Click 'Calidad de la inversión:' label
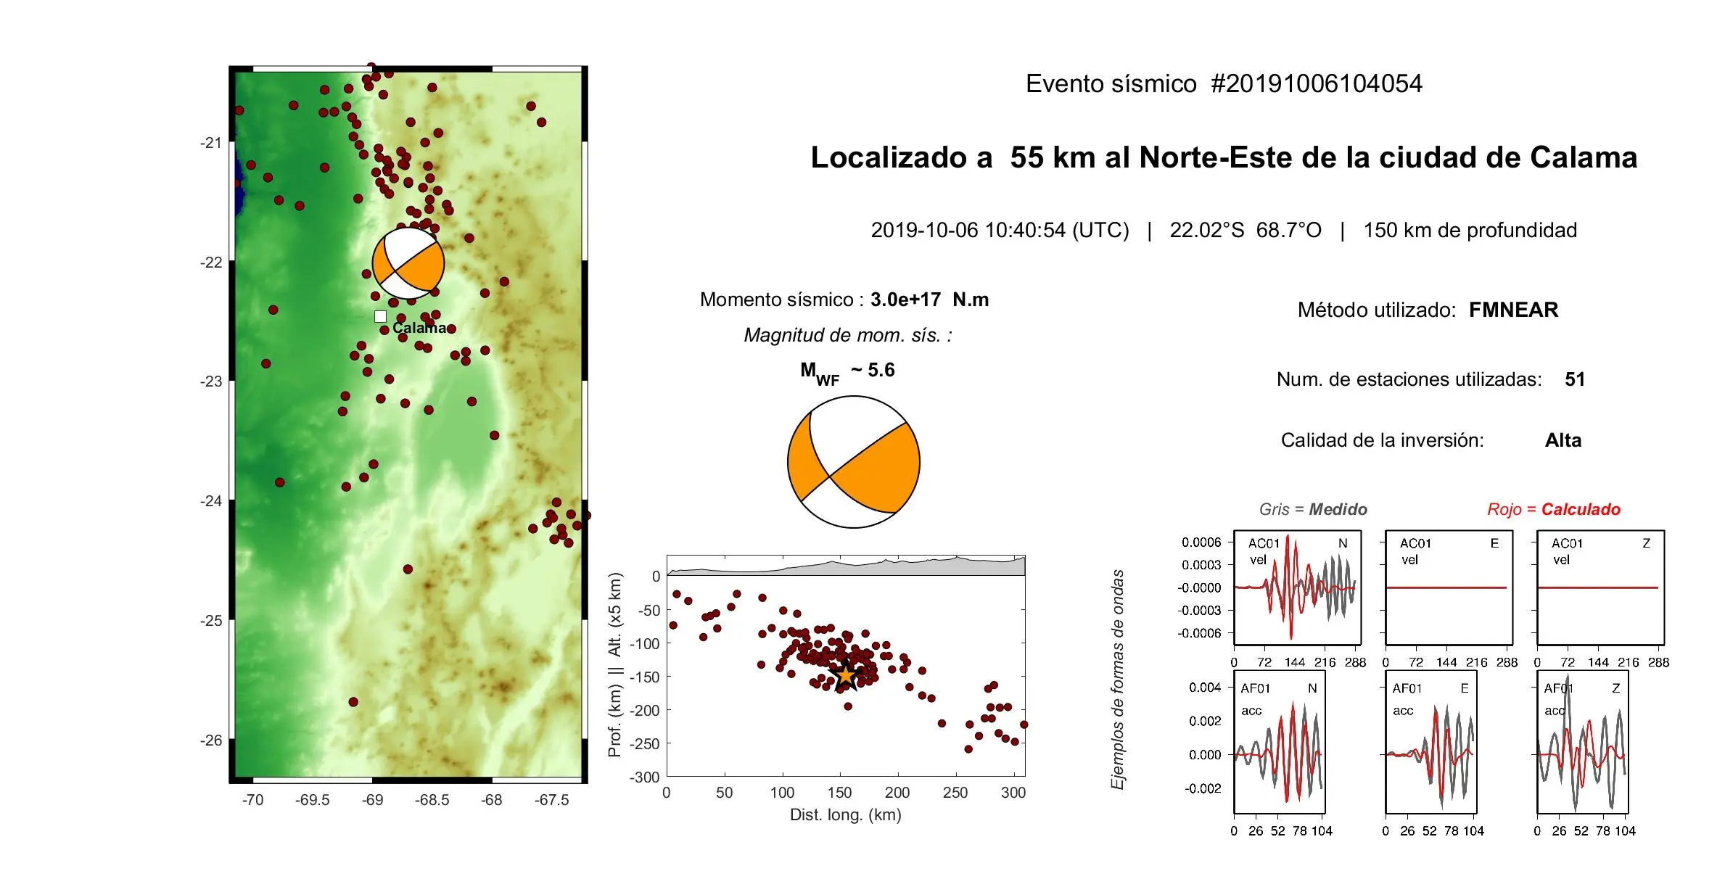This screenshot has width=1725, height=879. point(1382,440)
